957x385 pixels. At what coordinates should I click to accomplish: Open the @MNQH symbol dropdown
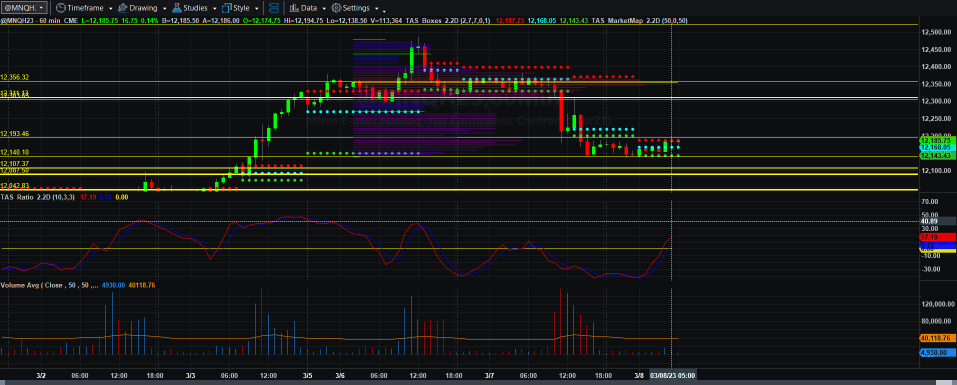pyautogui.click(x=24, y=7)
